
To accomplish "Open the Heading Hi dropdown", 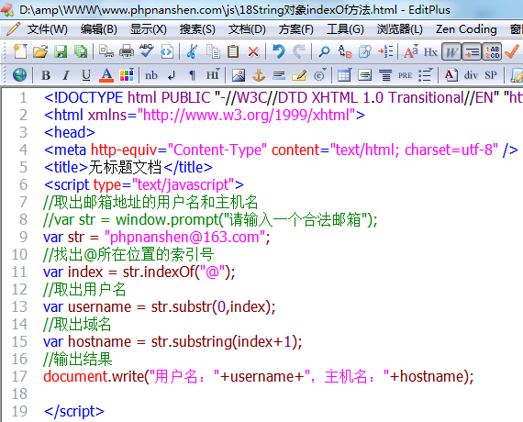I will coord(213,74).
